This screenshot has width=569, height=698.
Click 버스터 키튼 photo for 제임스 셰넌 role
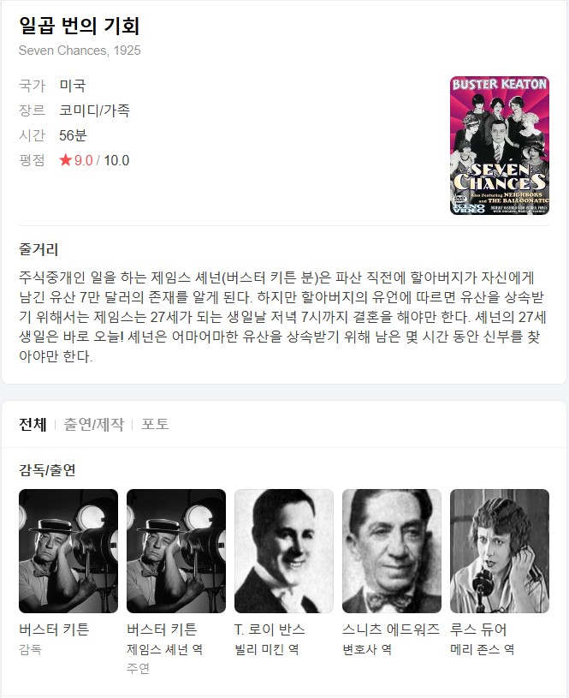coord(176,551)
